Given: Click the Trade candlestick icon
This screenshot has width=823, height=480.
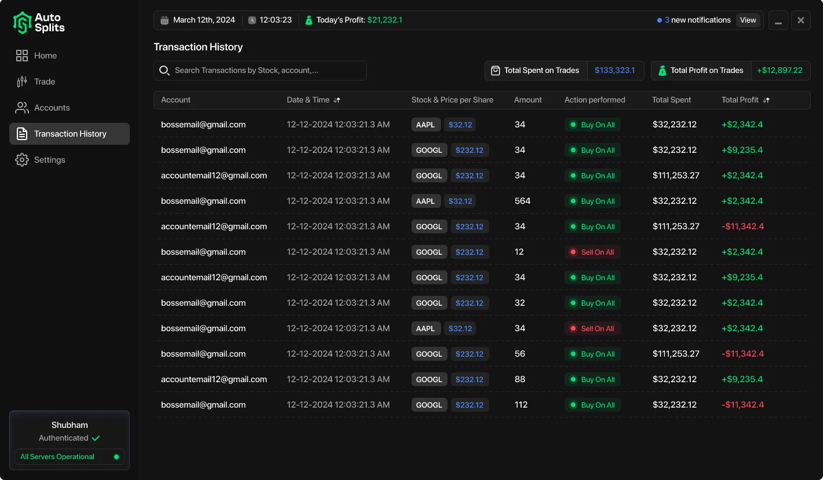Looking at the screenshot, I should 22,82.
